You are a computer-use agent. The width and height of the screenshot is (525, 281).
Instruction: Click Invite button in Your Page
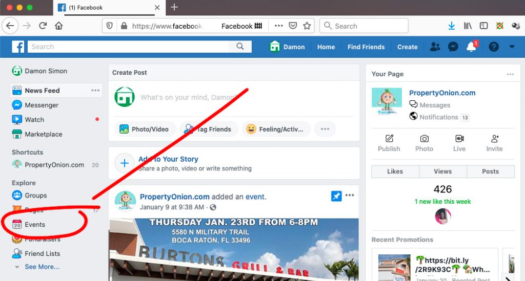click(x=495, y=143)
